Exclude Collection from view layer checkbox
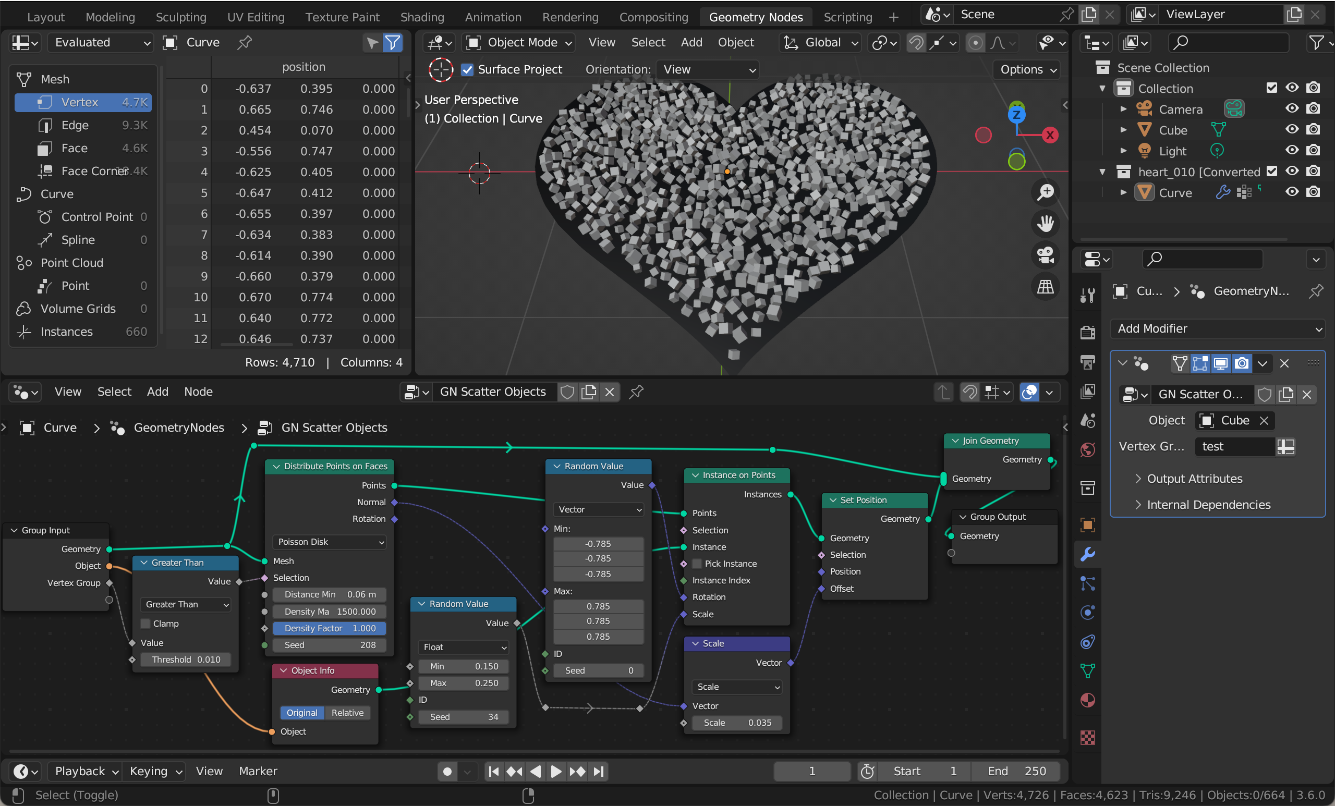 [1271, 88]
